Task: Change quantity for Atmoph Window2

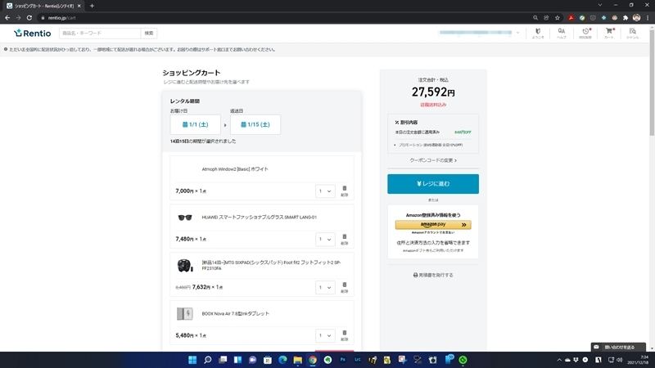Action: click(x=325, y=191)
